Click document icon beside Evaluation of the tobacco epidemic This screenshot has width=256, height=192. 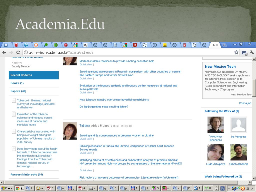coord(14,114)
